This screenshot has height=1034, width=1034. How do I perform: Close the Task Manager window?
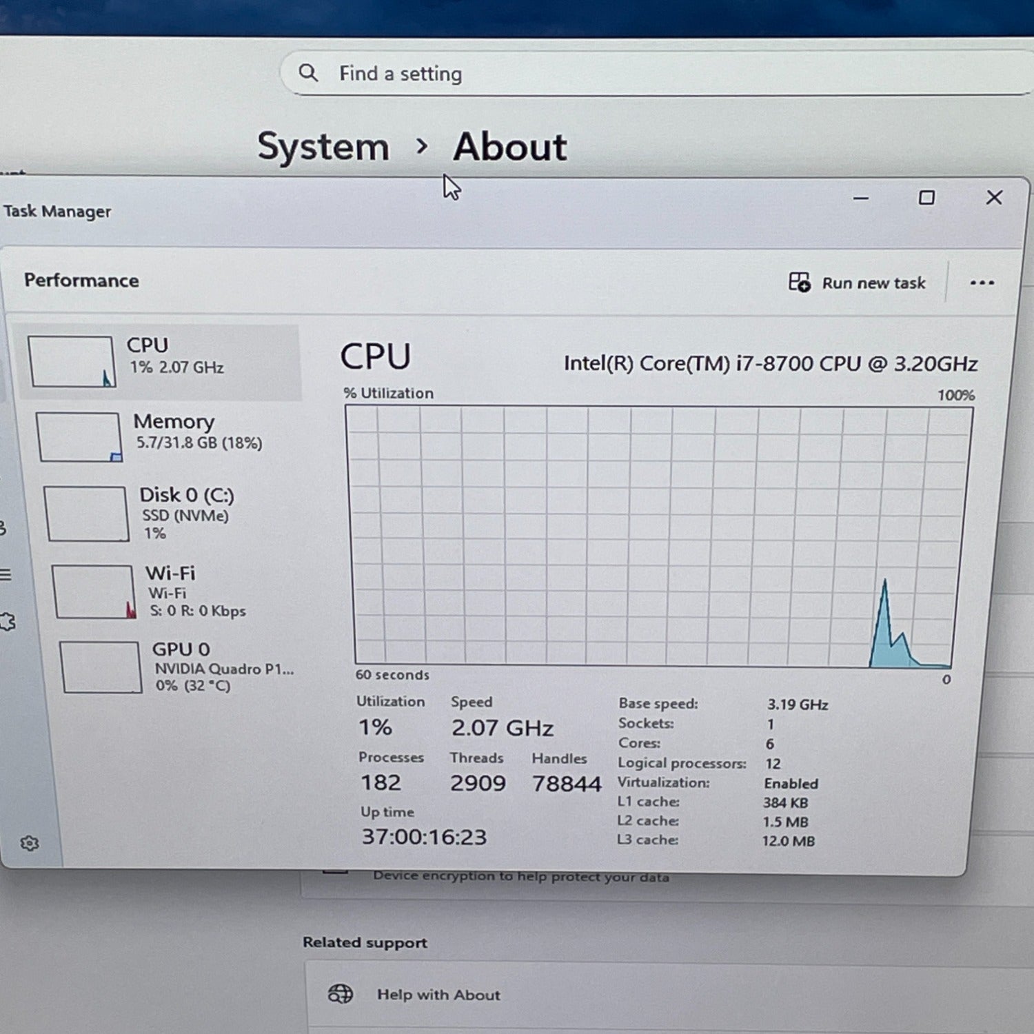click(993, 198)
